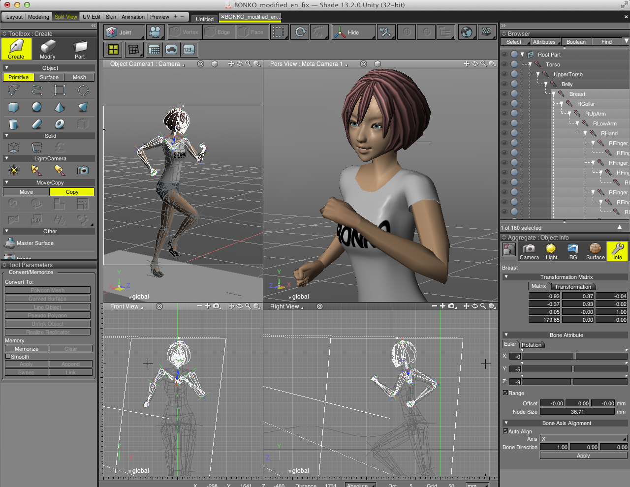Screen dimensions: 630x487
Task: Switch to the Surface panel in Object Info
Action: [595, 251]
